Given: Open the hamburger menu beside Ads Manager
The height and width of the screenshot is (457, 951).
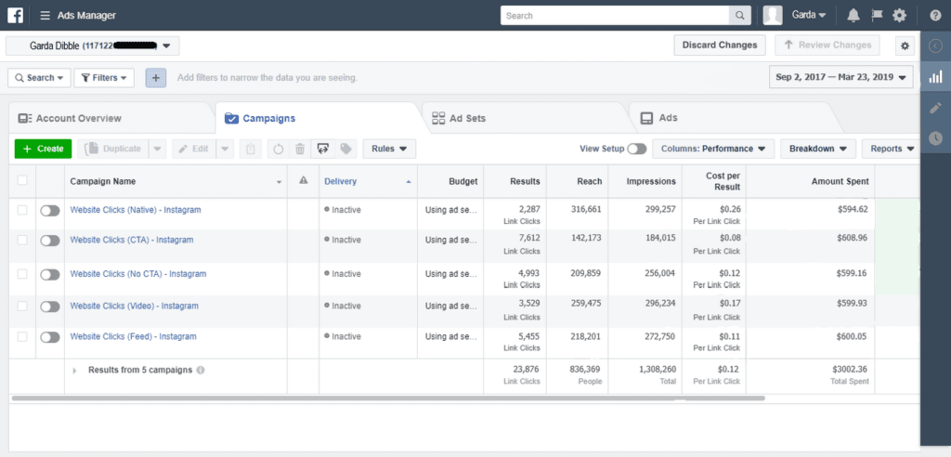Looking at the screenshot, I should point(45,15).
